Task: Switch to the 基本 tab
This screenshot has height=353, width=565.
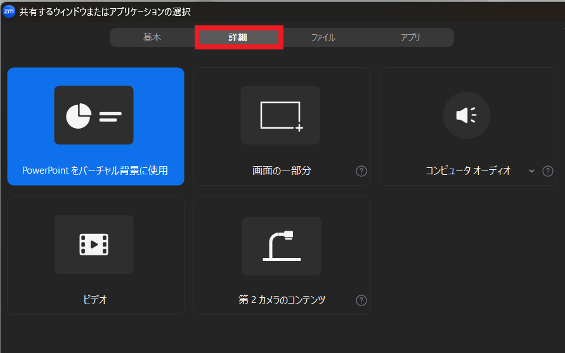Action: (x=152, y=37)
